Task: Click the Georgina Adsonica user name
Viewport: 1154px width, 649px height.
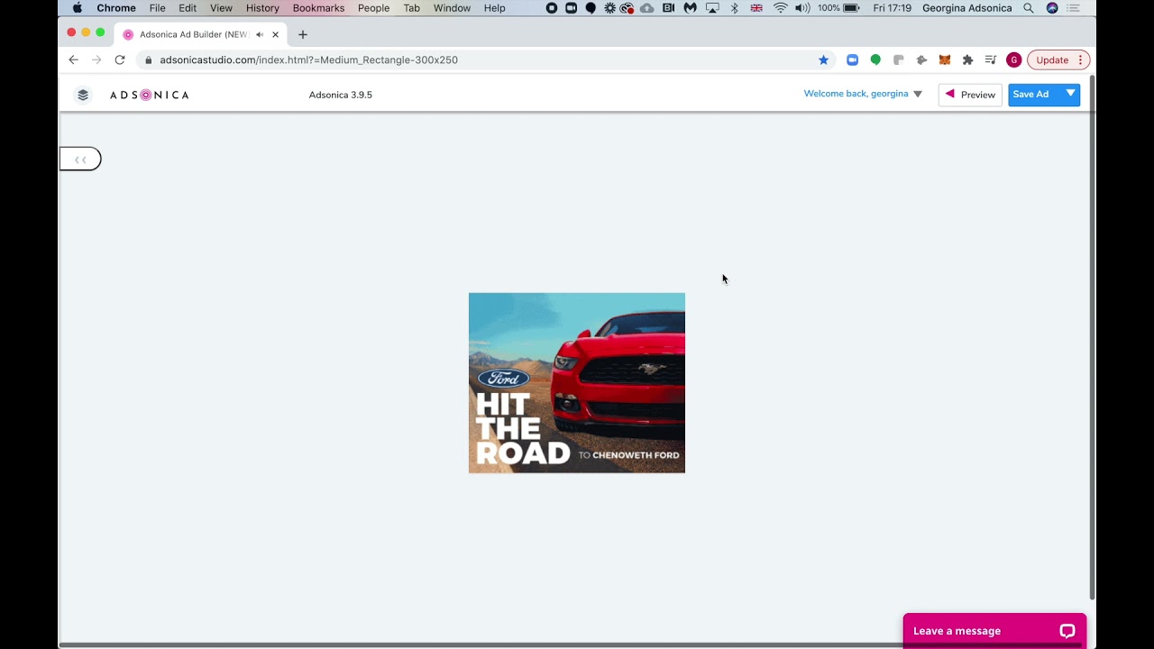Action: pos(966,8)
